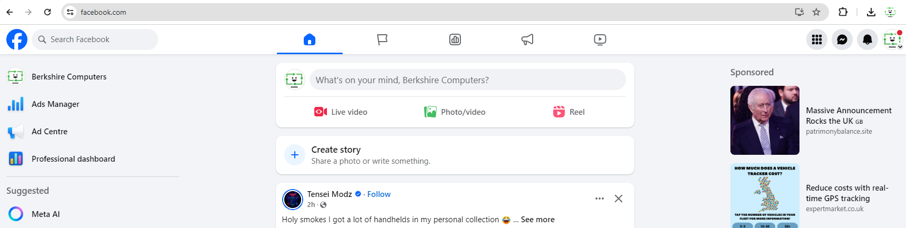Open the notifications bell

coord(868,39)
